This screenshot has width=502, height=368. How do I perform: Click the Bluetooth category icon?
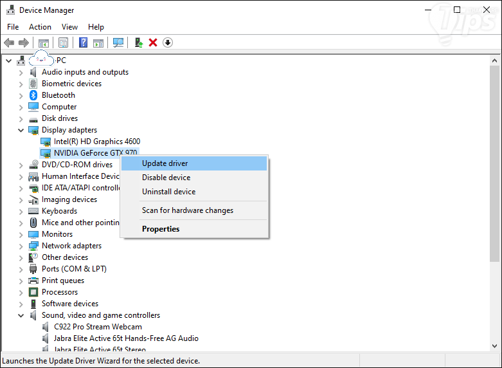pos(33,95)
